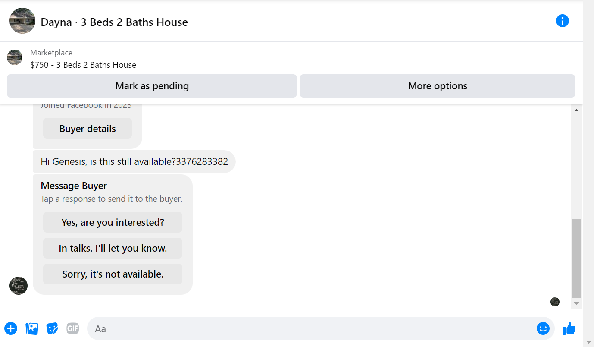Click the buyer's profile picture beside the message
This screenshot has width=594, height=347.
[x=19, y=286]
